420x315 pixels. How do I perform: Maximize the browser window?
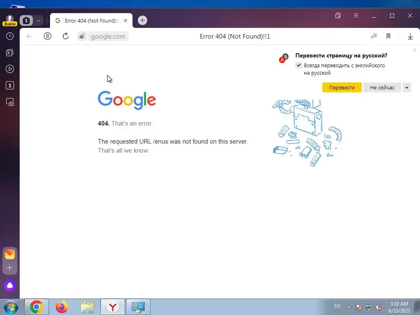coord(392,16)
